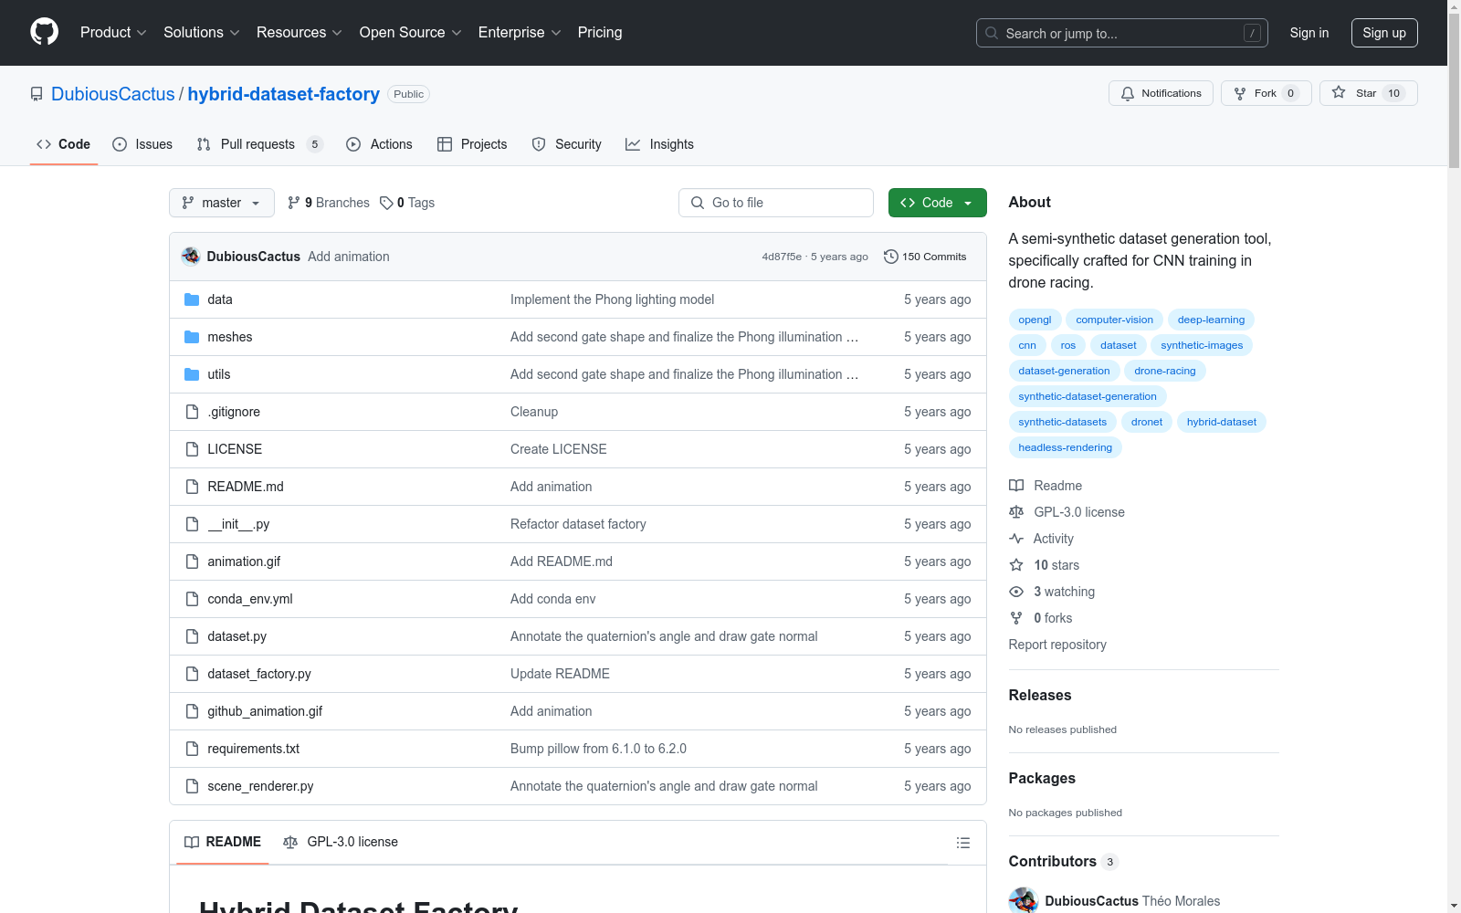Screen dimensions: 1461x913
Task: Click the file icon beside scene_renderer.py
Action: click(x=192, y=786)
